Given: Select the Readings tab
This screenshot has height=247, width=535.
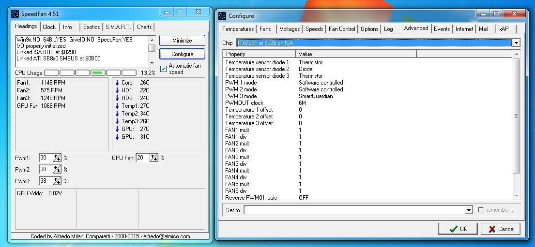Looking at the screenshot, I should (x=26, y=26).
